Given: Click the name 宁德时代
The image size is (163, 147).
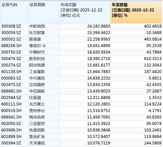Looking at the screenshot, I should coord(37,52).
